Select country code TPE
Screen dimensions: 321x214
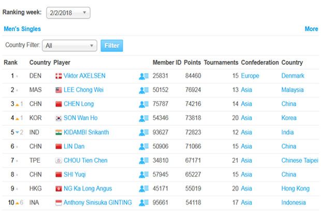coord(35,160)
